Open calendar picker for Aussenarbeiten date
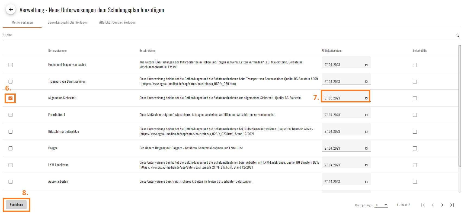The image size is (464, 216). 366,182
